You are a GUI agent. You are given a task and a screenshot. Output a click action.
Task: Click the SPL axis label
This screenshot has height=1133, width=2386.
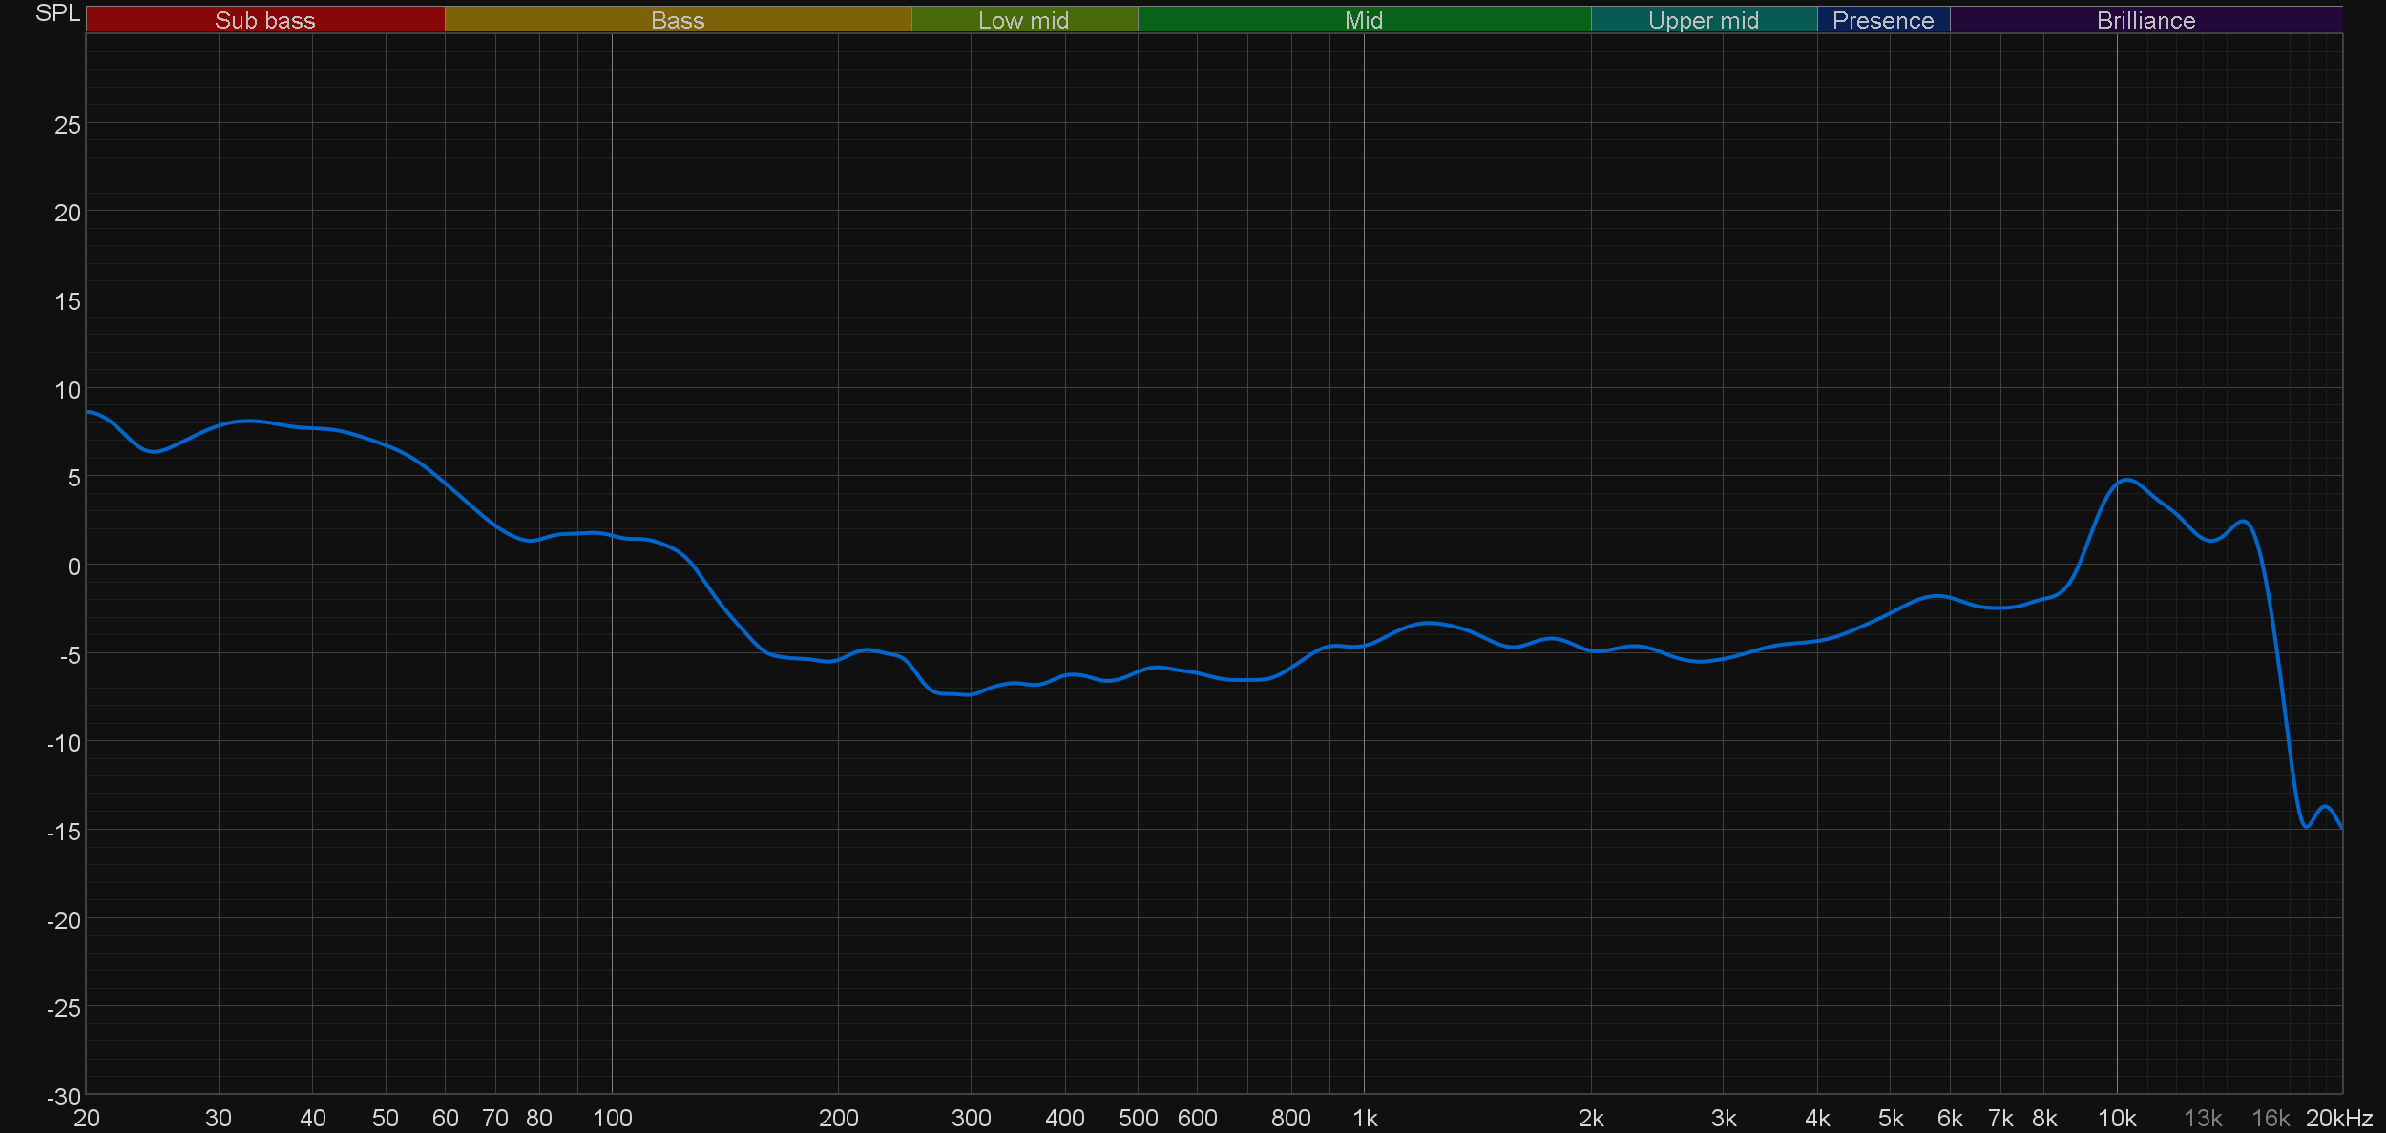pos(57,13)
